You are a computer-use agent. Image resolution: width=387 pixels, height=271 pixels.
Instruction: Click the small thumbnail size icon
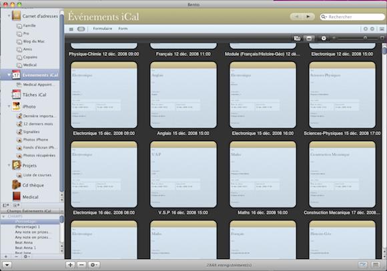[x=334, y=38]
